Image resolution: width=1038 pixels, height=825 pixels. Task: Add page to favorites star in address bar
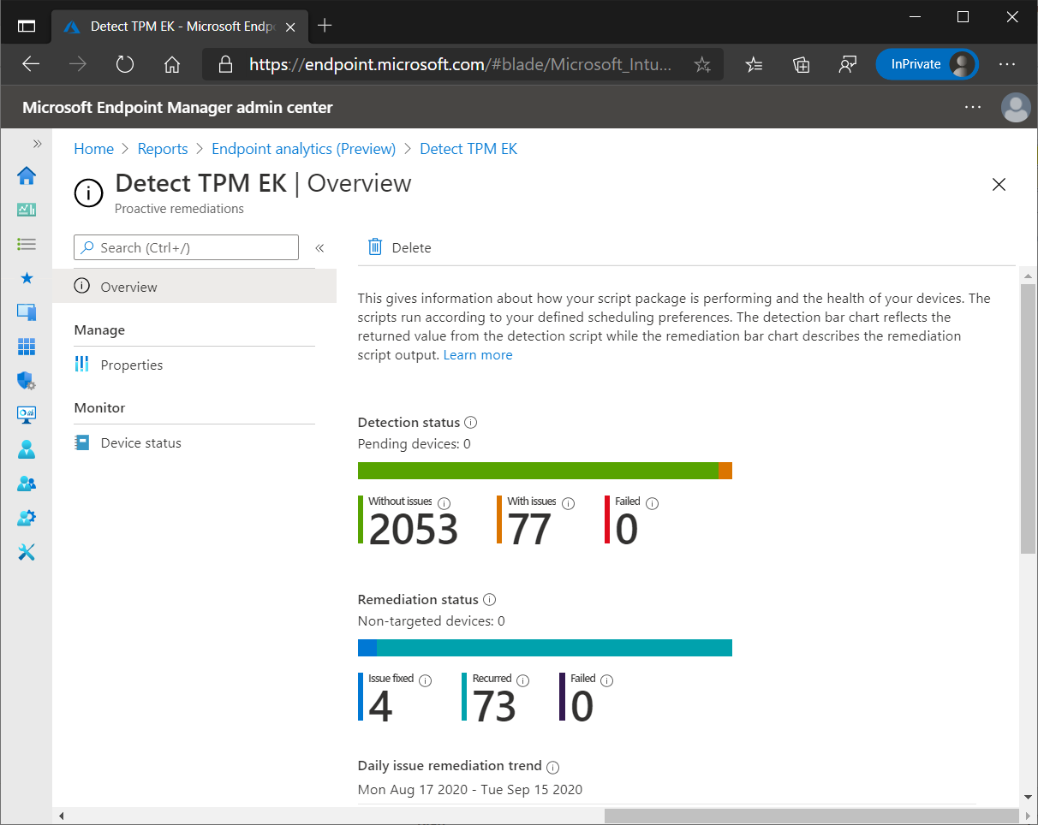(702, 64)
